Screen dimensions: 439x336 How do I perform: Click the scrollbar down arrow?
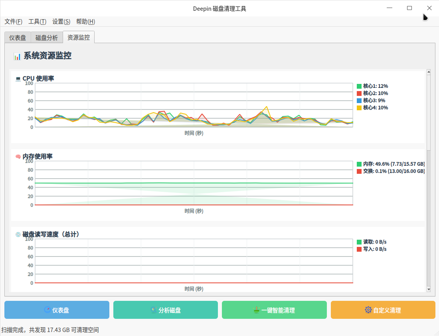(x=429, y=289)
